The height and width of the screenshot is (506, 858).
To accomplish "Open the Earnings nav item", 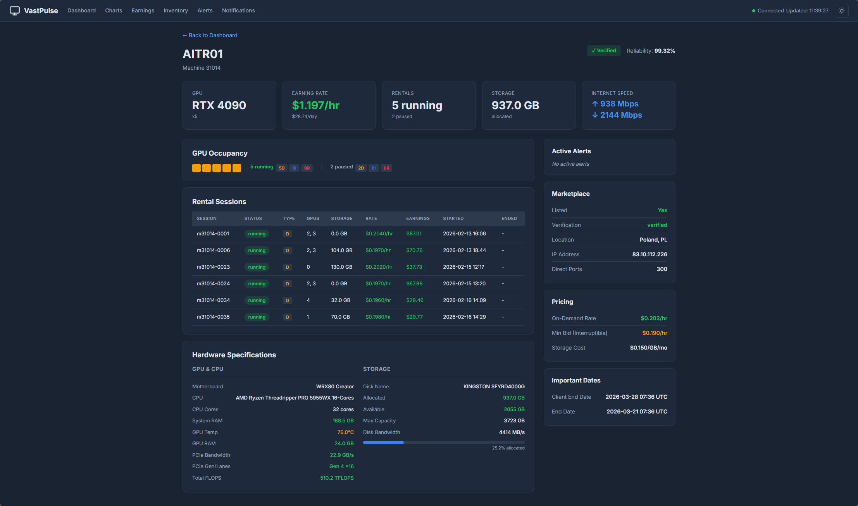I will (x=143, y=10).
